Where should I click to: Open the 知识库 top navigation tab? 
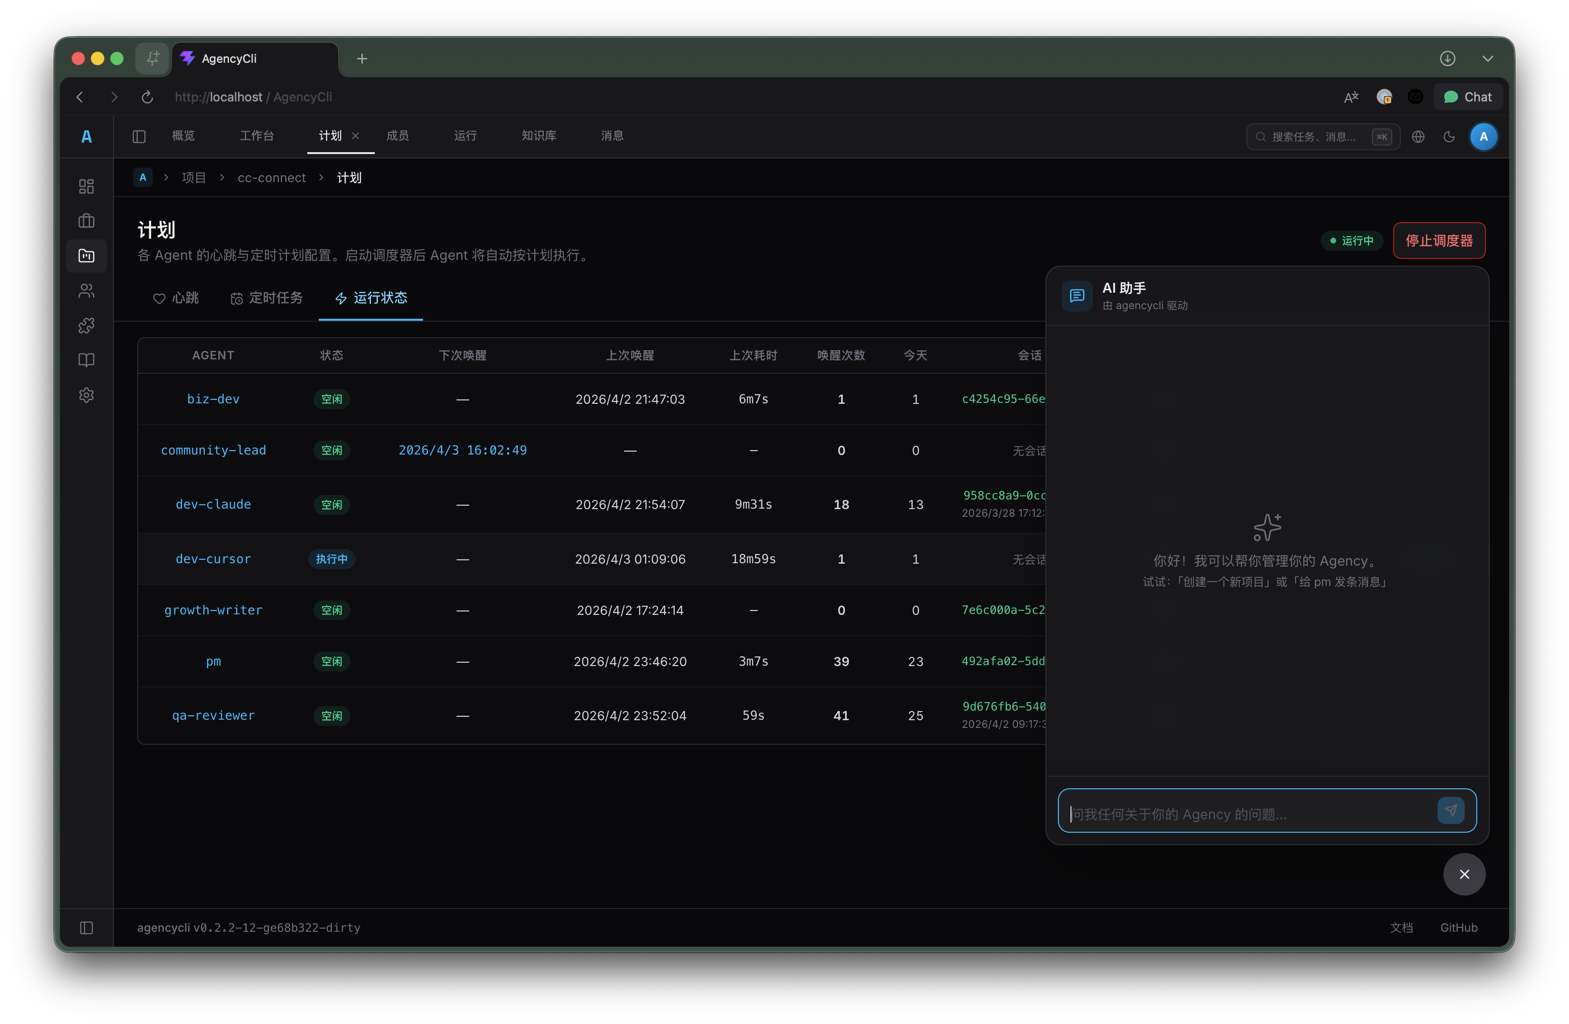pos(539,136)
